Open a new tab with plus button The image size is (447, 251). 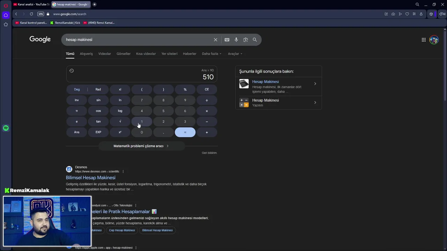(x=94, y=5)
